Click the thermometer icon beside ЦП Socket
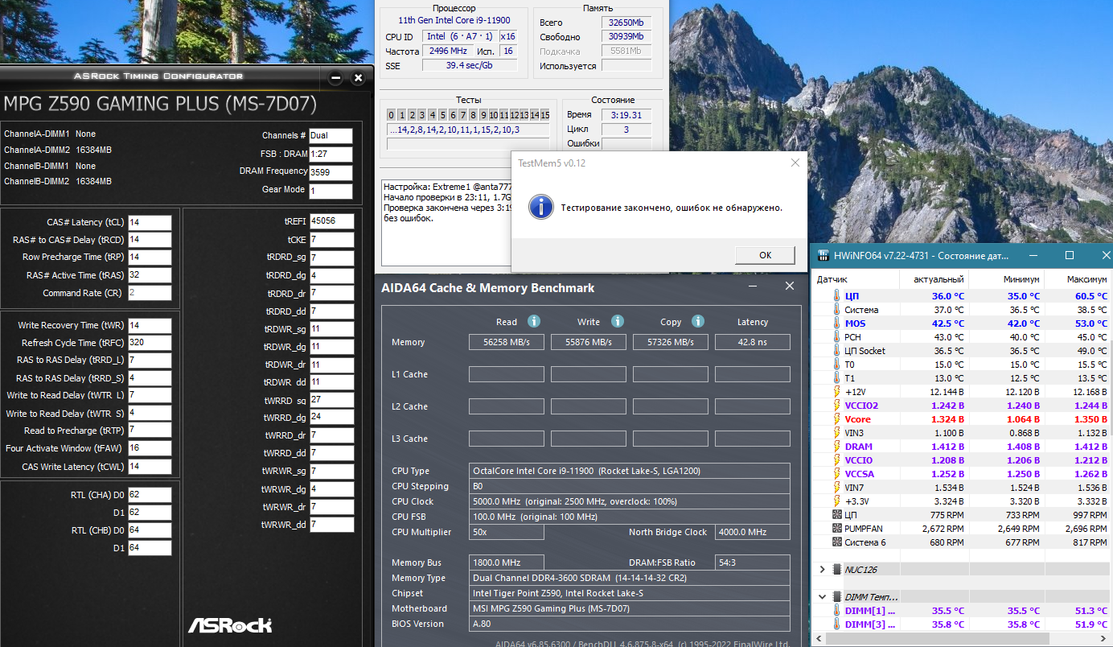Viewport: 1113px width, 647px height. pyautogui.click(x=836, y=351)
